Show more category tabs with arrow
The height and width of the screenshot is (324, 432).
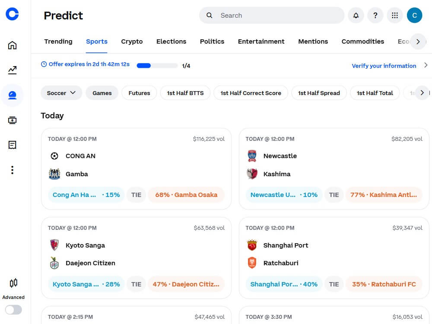418,41
